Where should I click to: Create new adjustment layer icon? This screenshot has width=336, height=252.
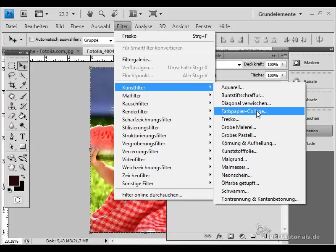(242, 236)
